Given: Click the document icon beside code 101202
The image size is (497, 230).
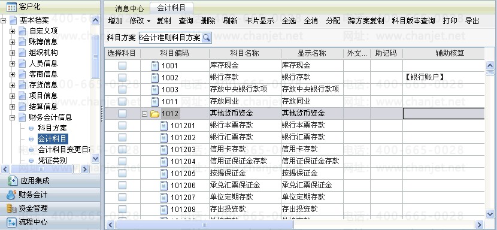Looking at the screenshot, I should tap(163, 138).
